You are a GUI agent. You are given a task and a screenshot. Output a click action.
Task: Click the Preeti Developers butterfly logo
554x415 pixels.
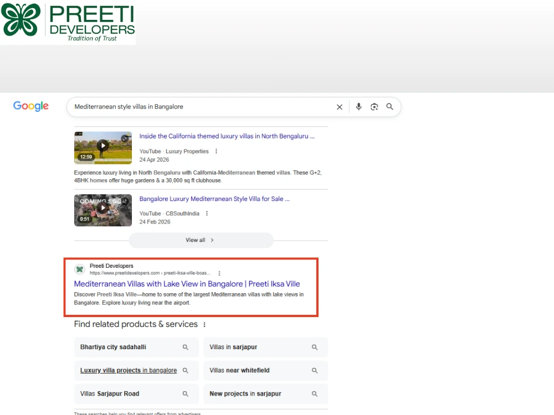point(21,20)
